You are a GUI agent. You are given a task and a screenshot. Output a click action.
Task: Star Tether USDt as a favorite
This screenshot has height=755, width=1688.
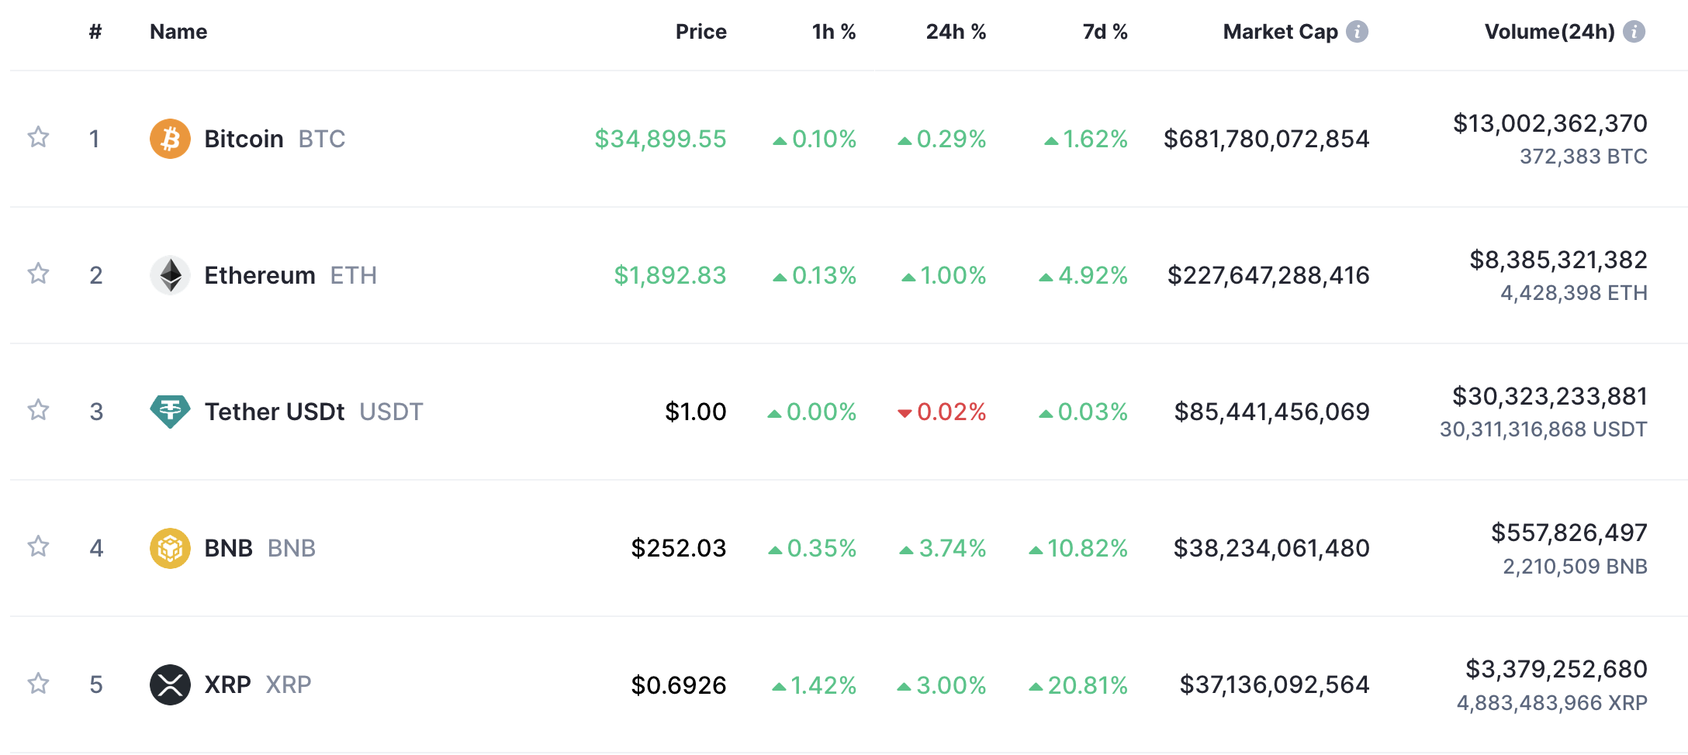[x=38, y=410]
